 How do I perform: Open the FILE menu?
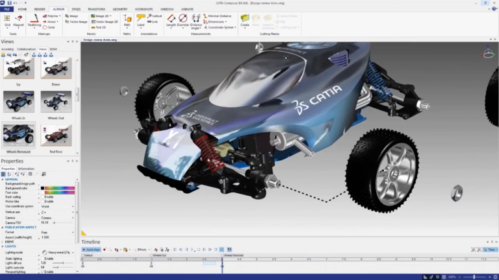tap(6, 9)
